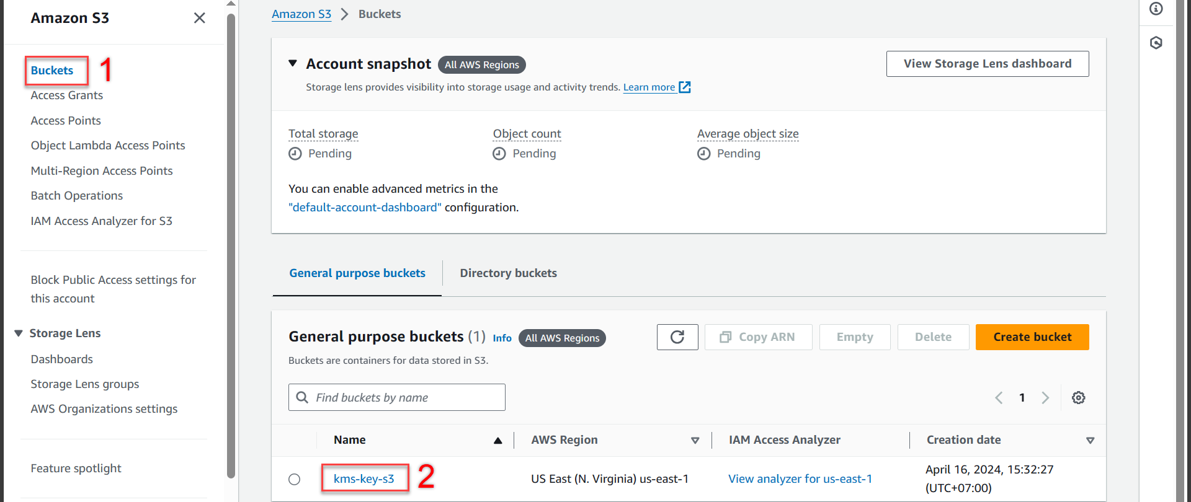This screenshot has width=1191, height=502.
Task: Close the Amazon S3 navigation panel
Action: pos(199,18)
